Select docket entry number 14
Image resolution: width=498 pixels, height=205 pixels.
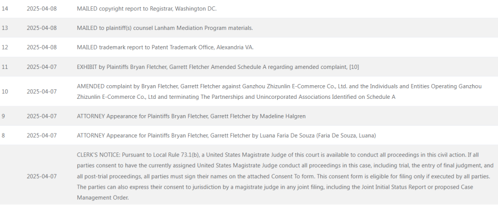tap(5, 8)
